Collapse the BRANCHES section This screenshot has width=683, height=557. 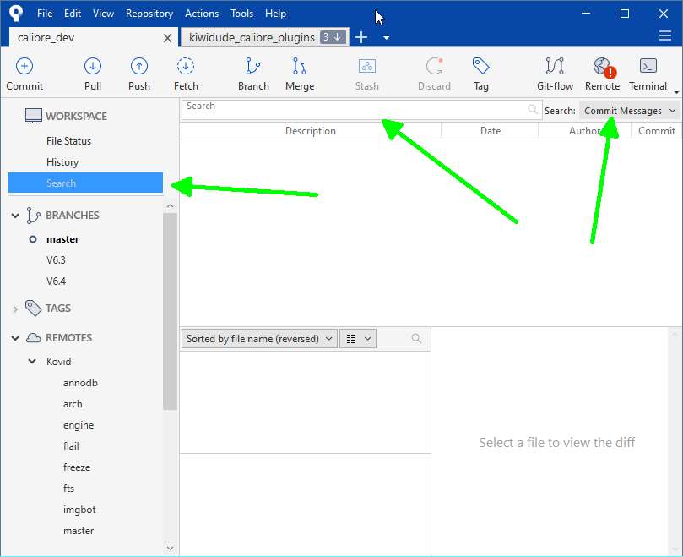coord(15,216)
